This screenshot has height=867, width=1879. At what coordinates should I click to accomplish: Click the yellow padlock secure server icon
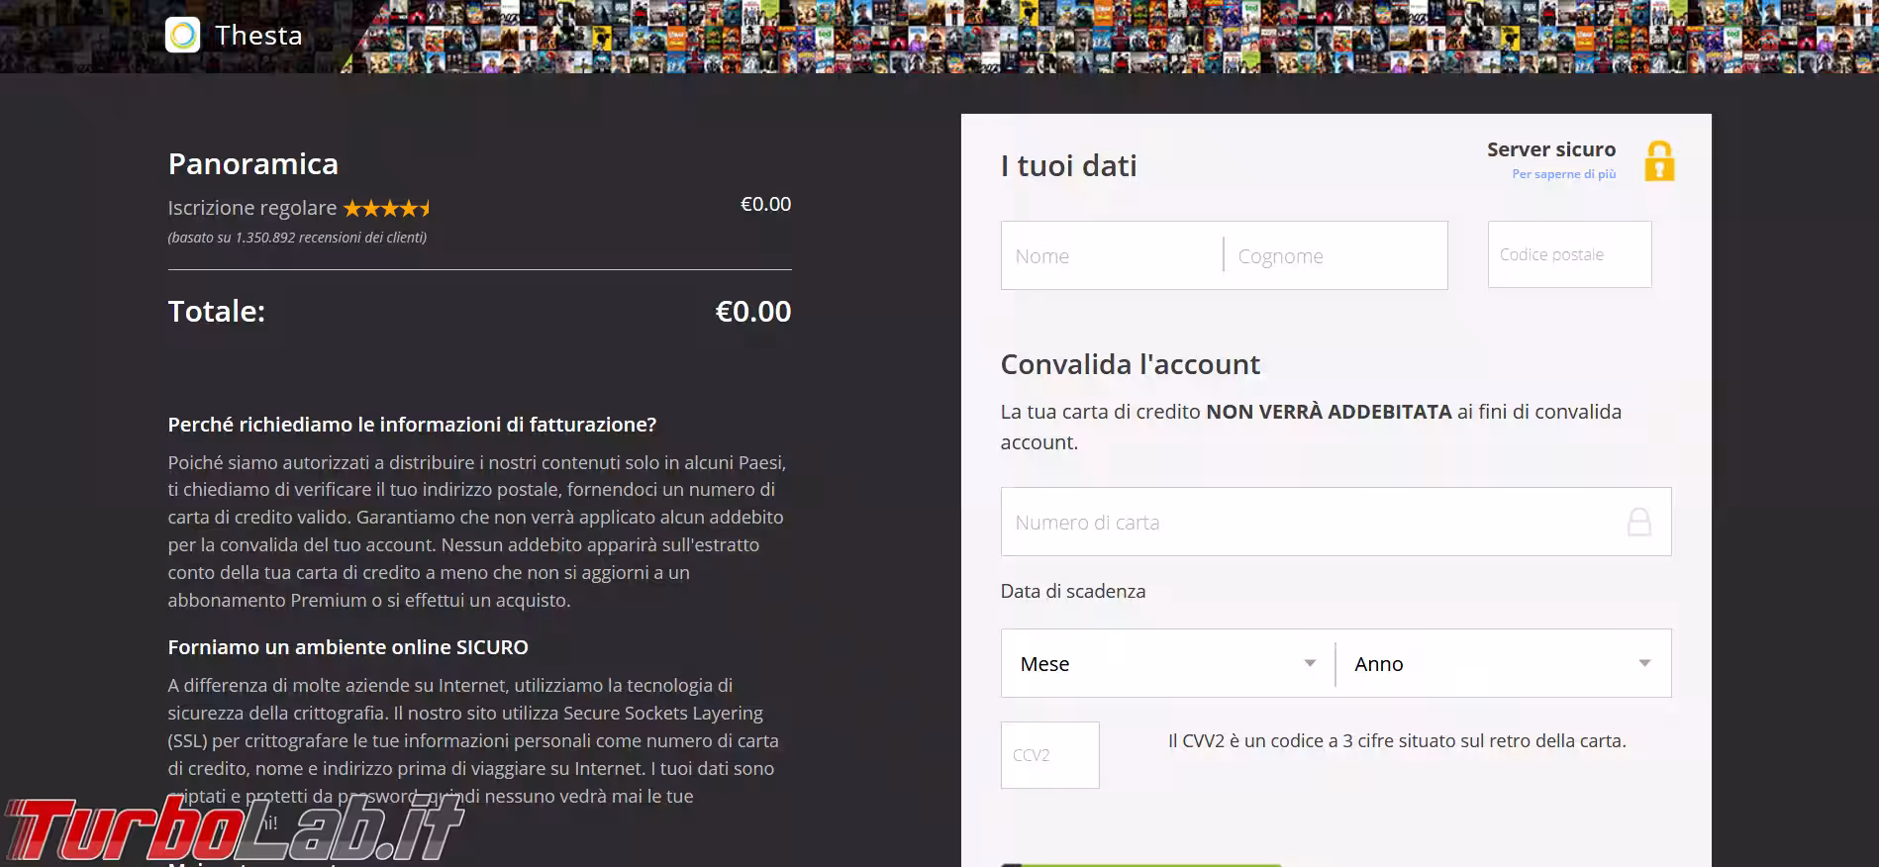[x=1659, y=161]
